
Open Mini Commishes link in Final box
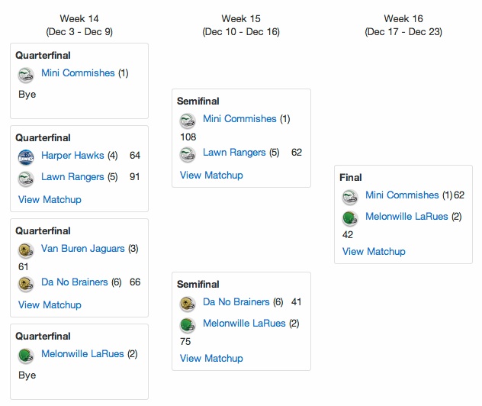(402, 195)
